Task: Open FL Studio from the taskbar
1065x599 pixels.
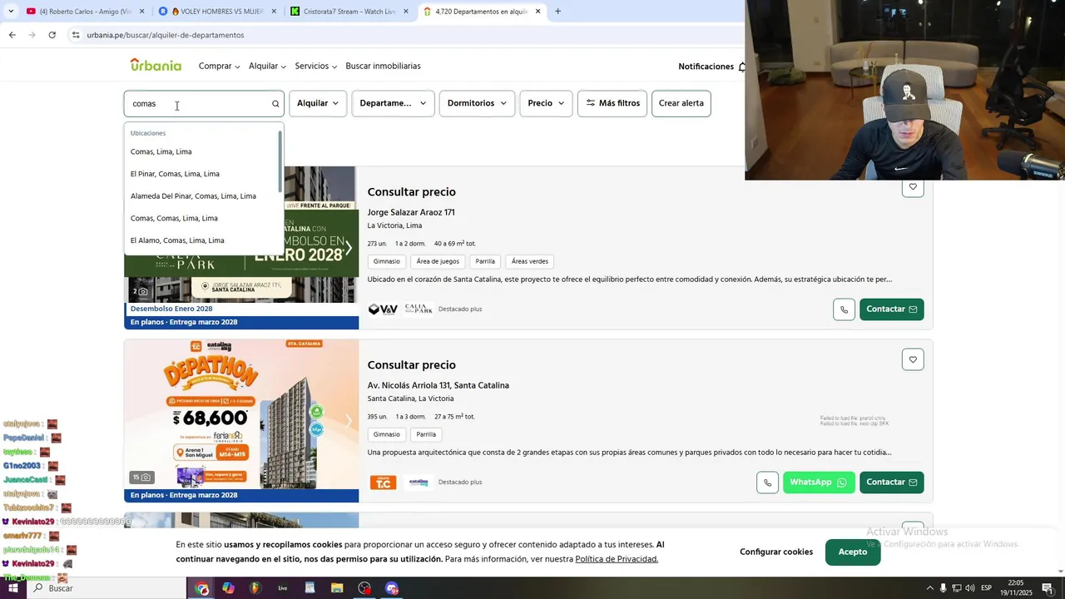Action: pyautogui.click(x=255, y=588)
